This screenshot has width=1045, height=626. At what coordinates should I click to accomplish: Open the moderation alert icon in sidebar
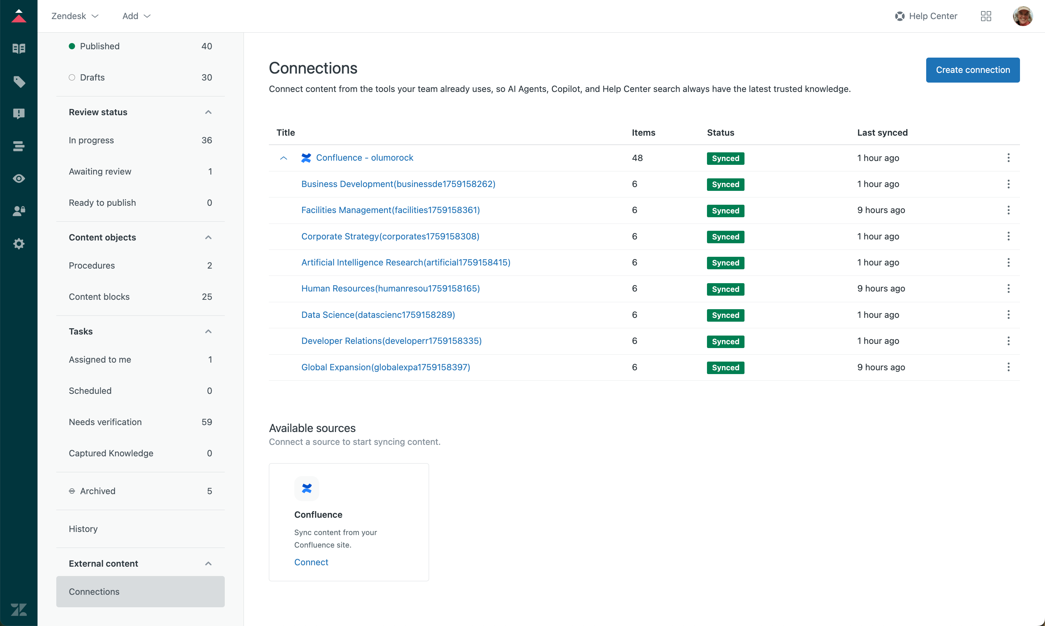18,113
